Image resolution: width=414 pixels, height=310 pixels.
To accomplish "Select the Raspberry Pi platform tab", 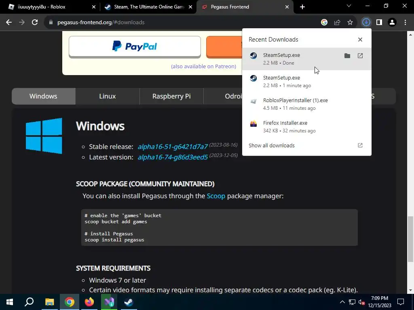I will click(x=171, y=96).
